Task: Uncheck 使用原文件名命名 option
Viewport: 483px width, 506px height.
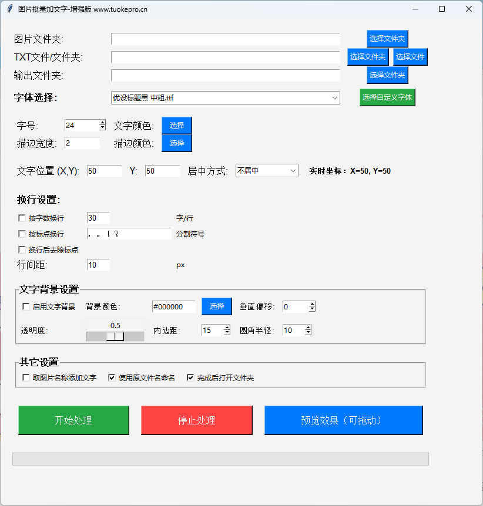Action: coord(112,378)
